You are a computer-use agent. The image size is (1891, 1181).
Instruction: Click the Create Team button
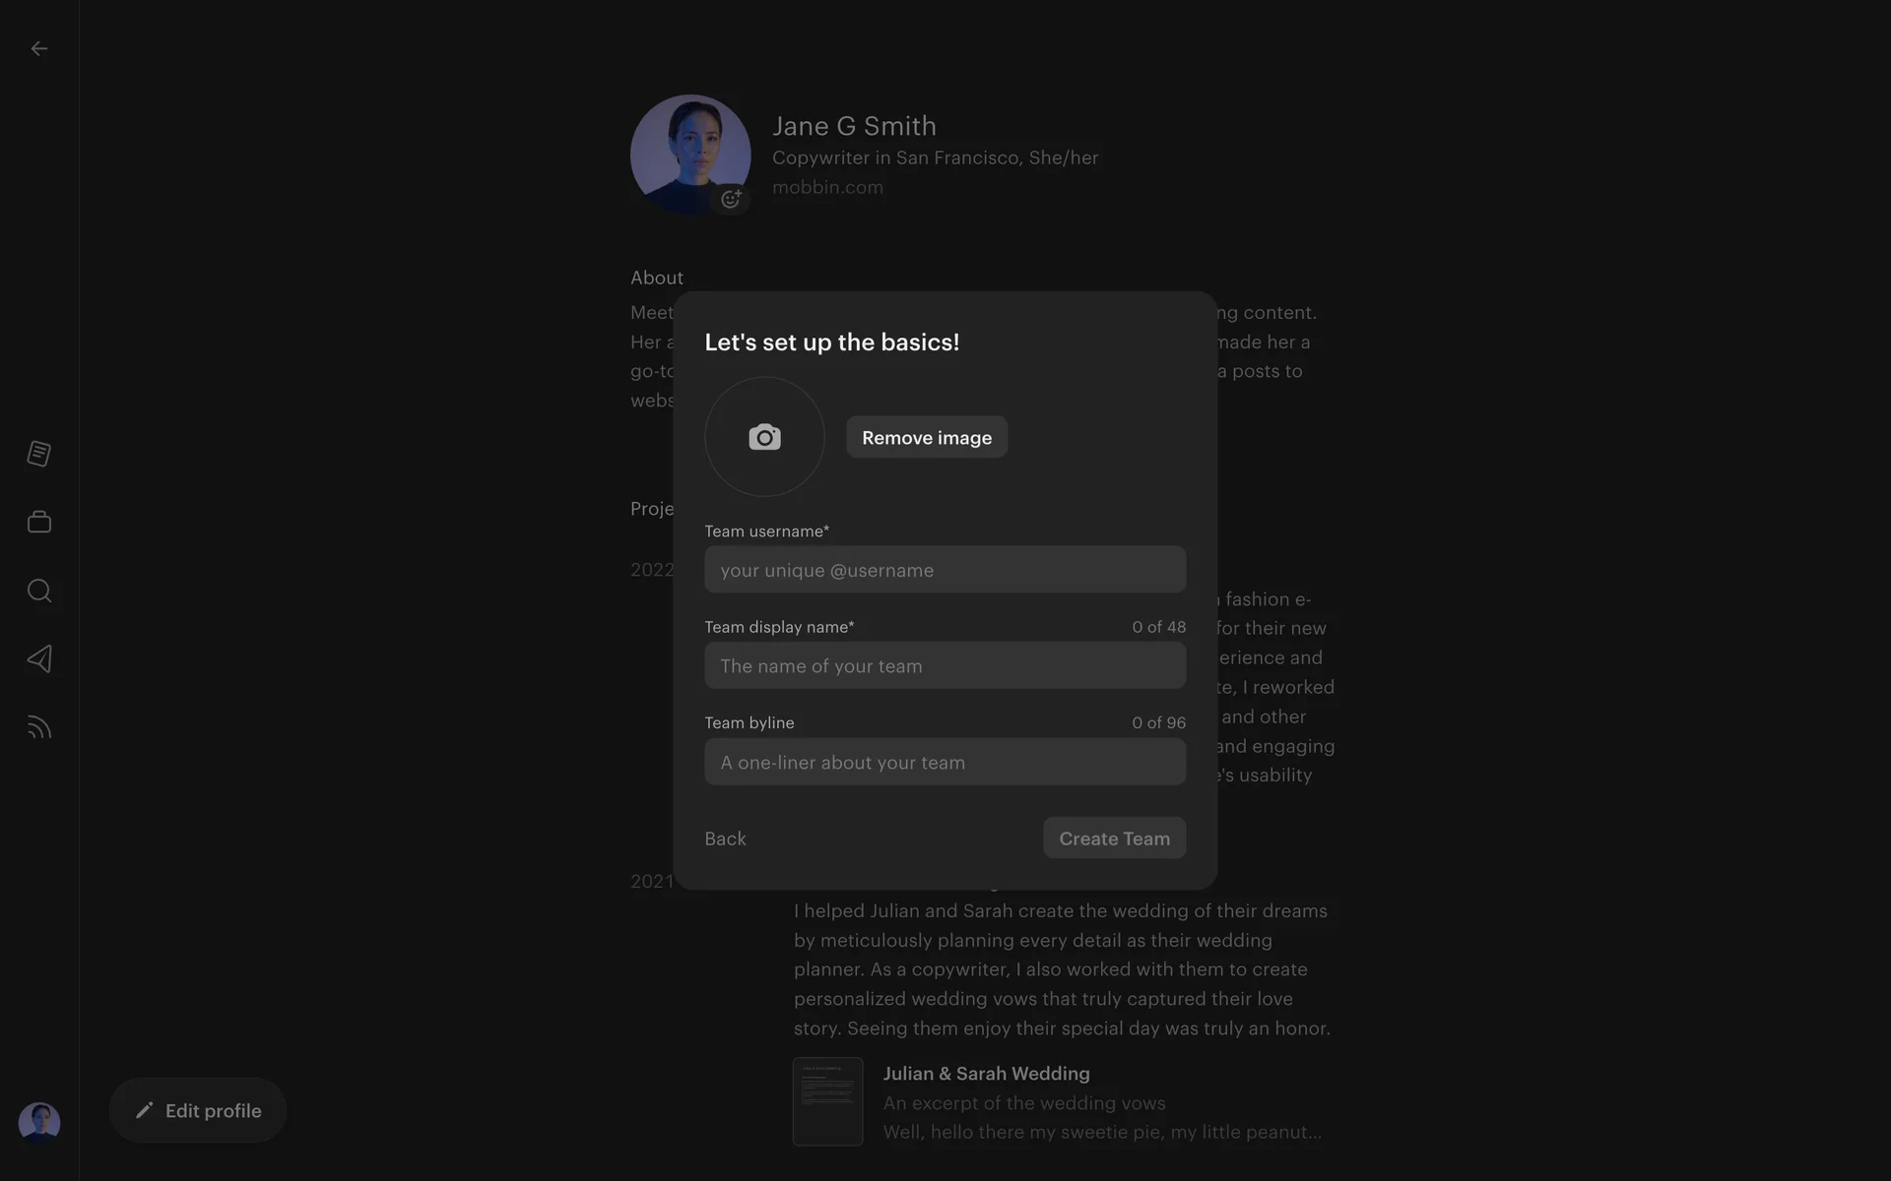click(1114, 839)
